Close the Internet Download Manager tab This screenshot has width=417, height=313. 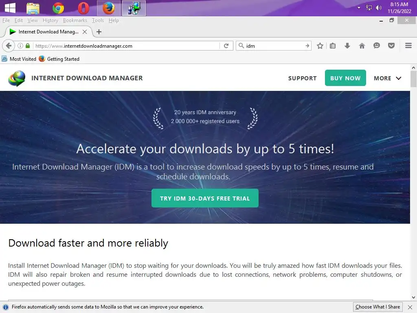(85, 32)
